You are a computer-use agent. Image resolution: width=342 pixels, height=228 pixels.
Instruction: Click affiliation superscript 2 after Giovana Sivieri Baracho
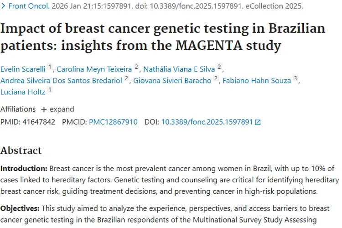[216, 79]
